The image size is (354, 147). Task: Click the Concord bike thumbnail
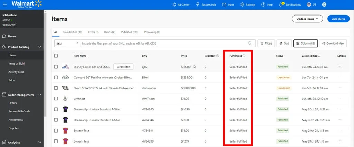click(x=65, y=77)
